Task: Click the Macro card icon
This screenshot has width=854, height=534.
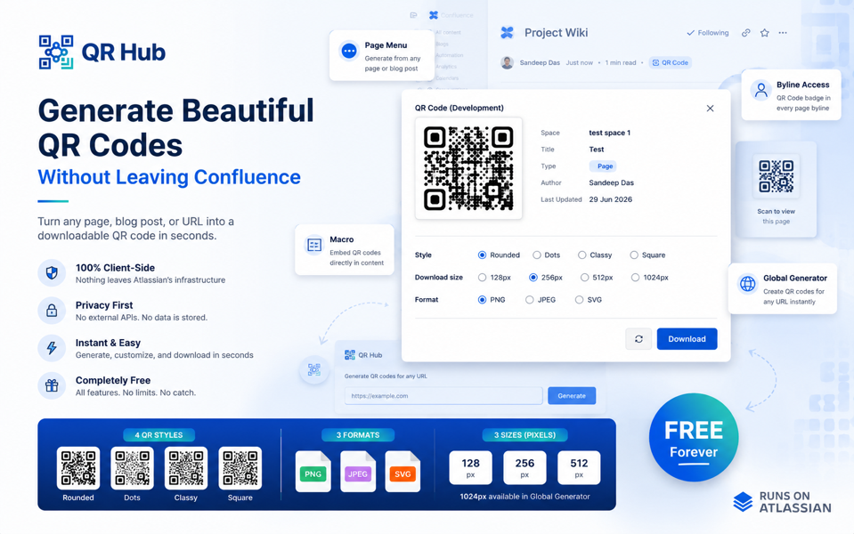Action: click(x=314, y=245)
